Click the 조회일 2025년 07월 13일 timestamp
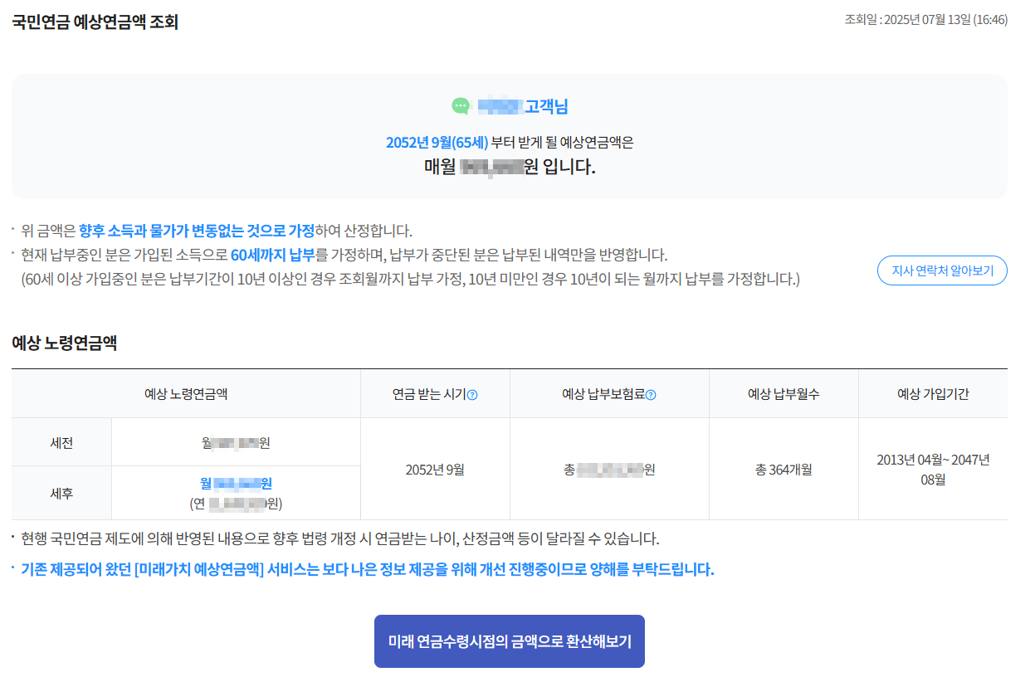The height and width of the screenshot is (677, 1035). coord(926,20)
